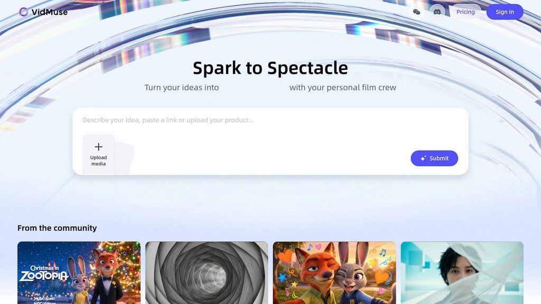Open the Discord community icon
This screenshot has width=541, height=304.
(437, 12)
